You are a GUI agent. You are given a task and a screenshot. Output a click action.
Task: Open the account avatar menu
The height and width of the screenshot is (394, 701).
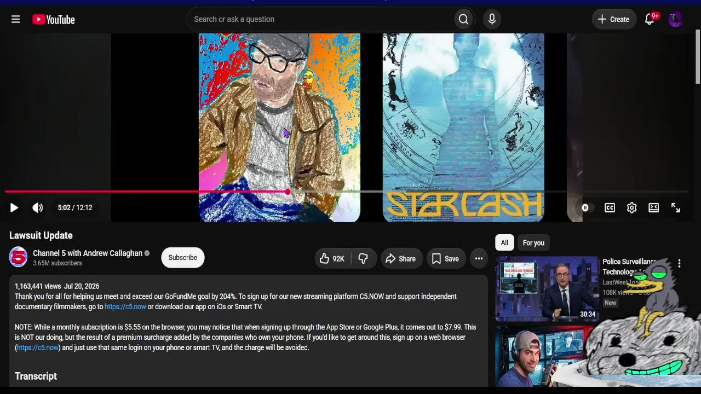(675, 19)
